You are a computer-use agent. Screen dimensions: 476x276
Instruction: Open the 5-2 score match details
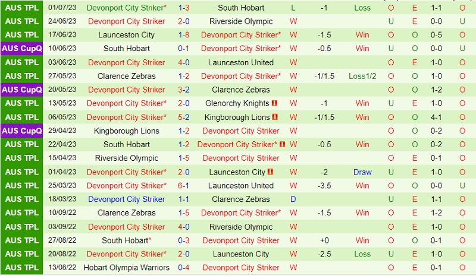[184, 117]
